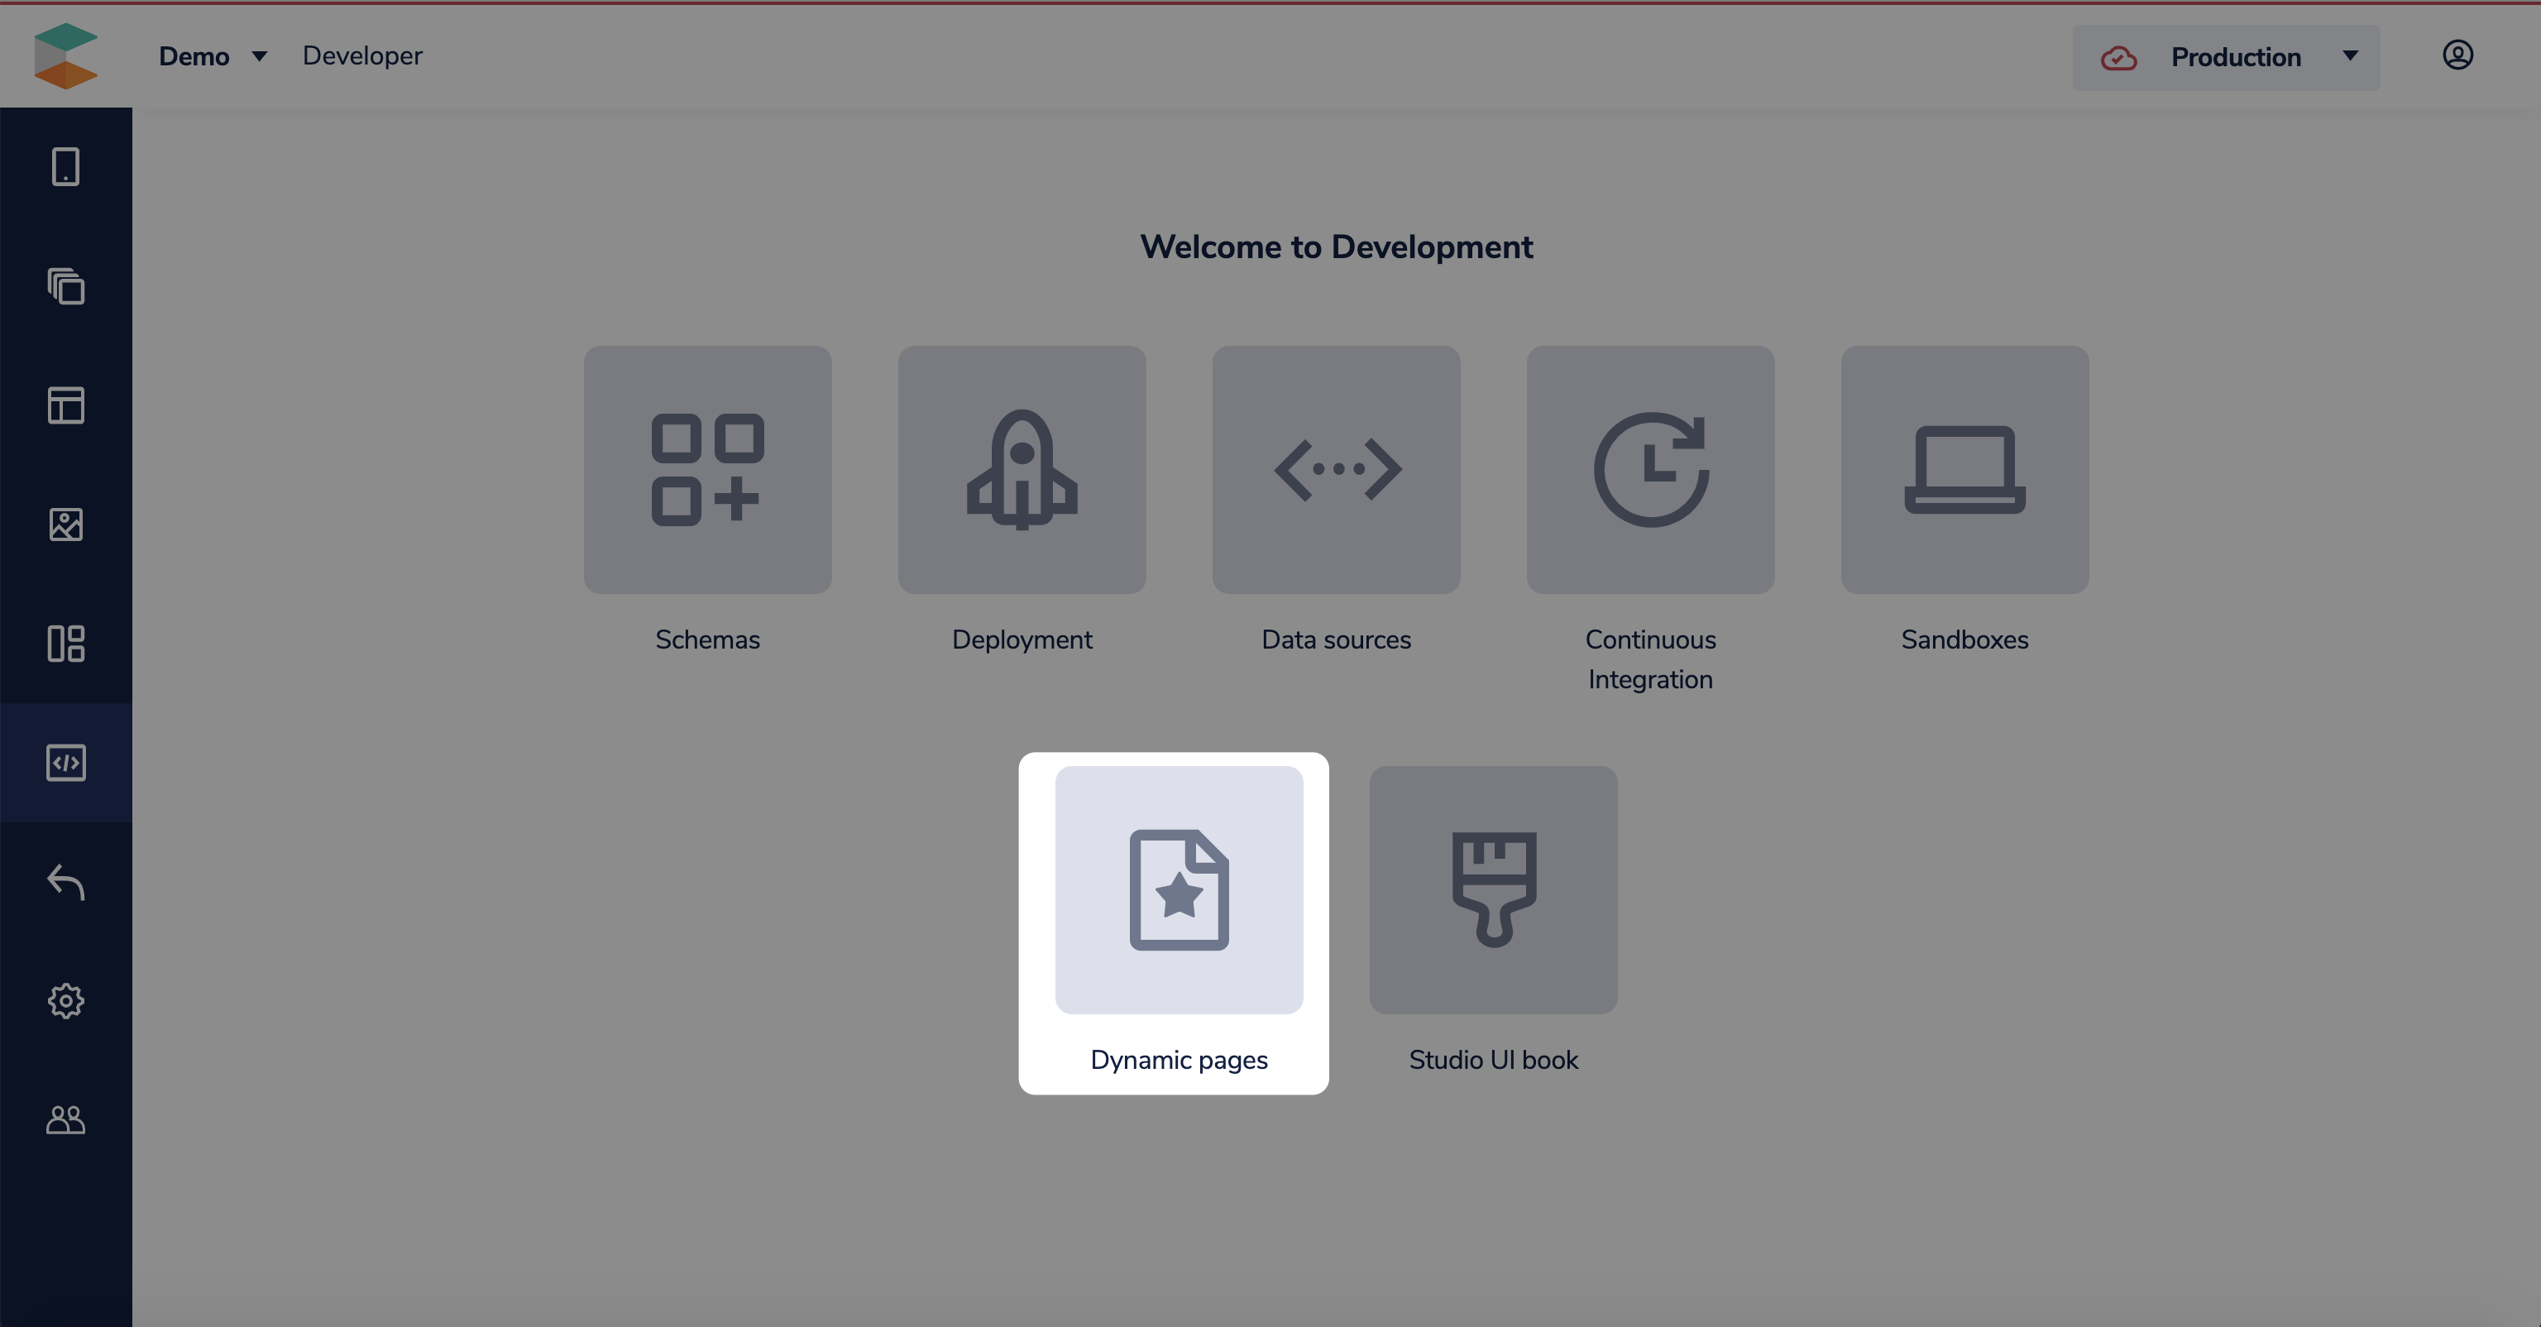Image resolution: width=2541 pixels, height=1327 pixels.
Task: Open the Deployment rocket tile
Action: click(1021, 470)
